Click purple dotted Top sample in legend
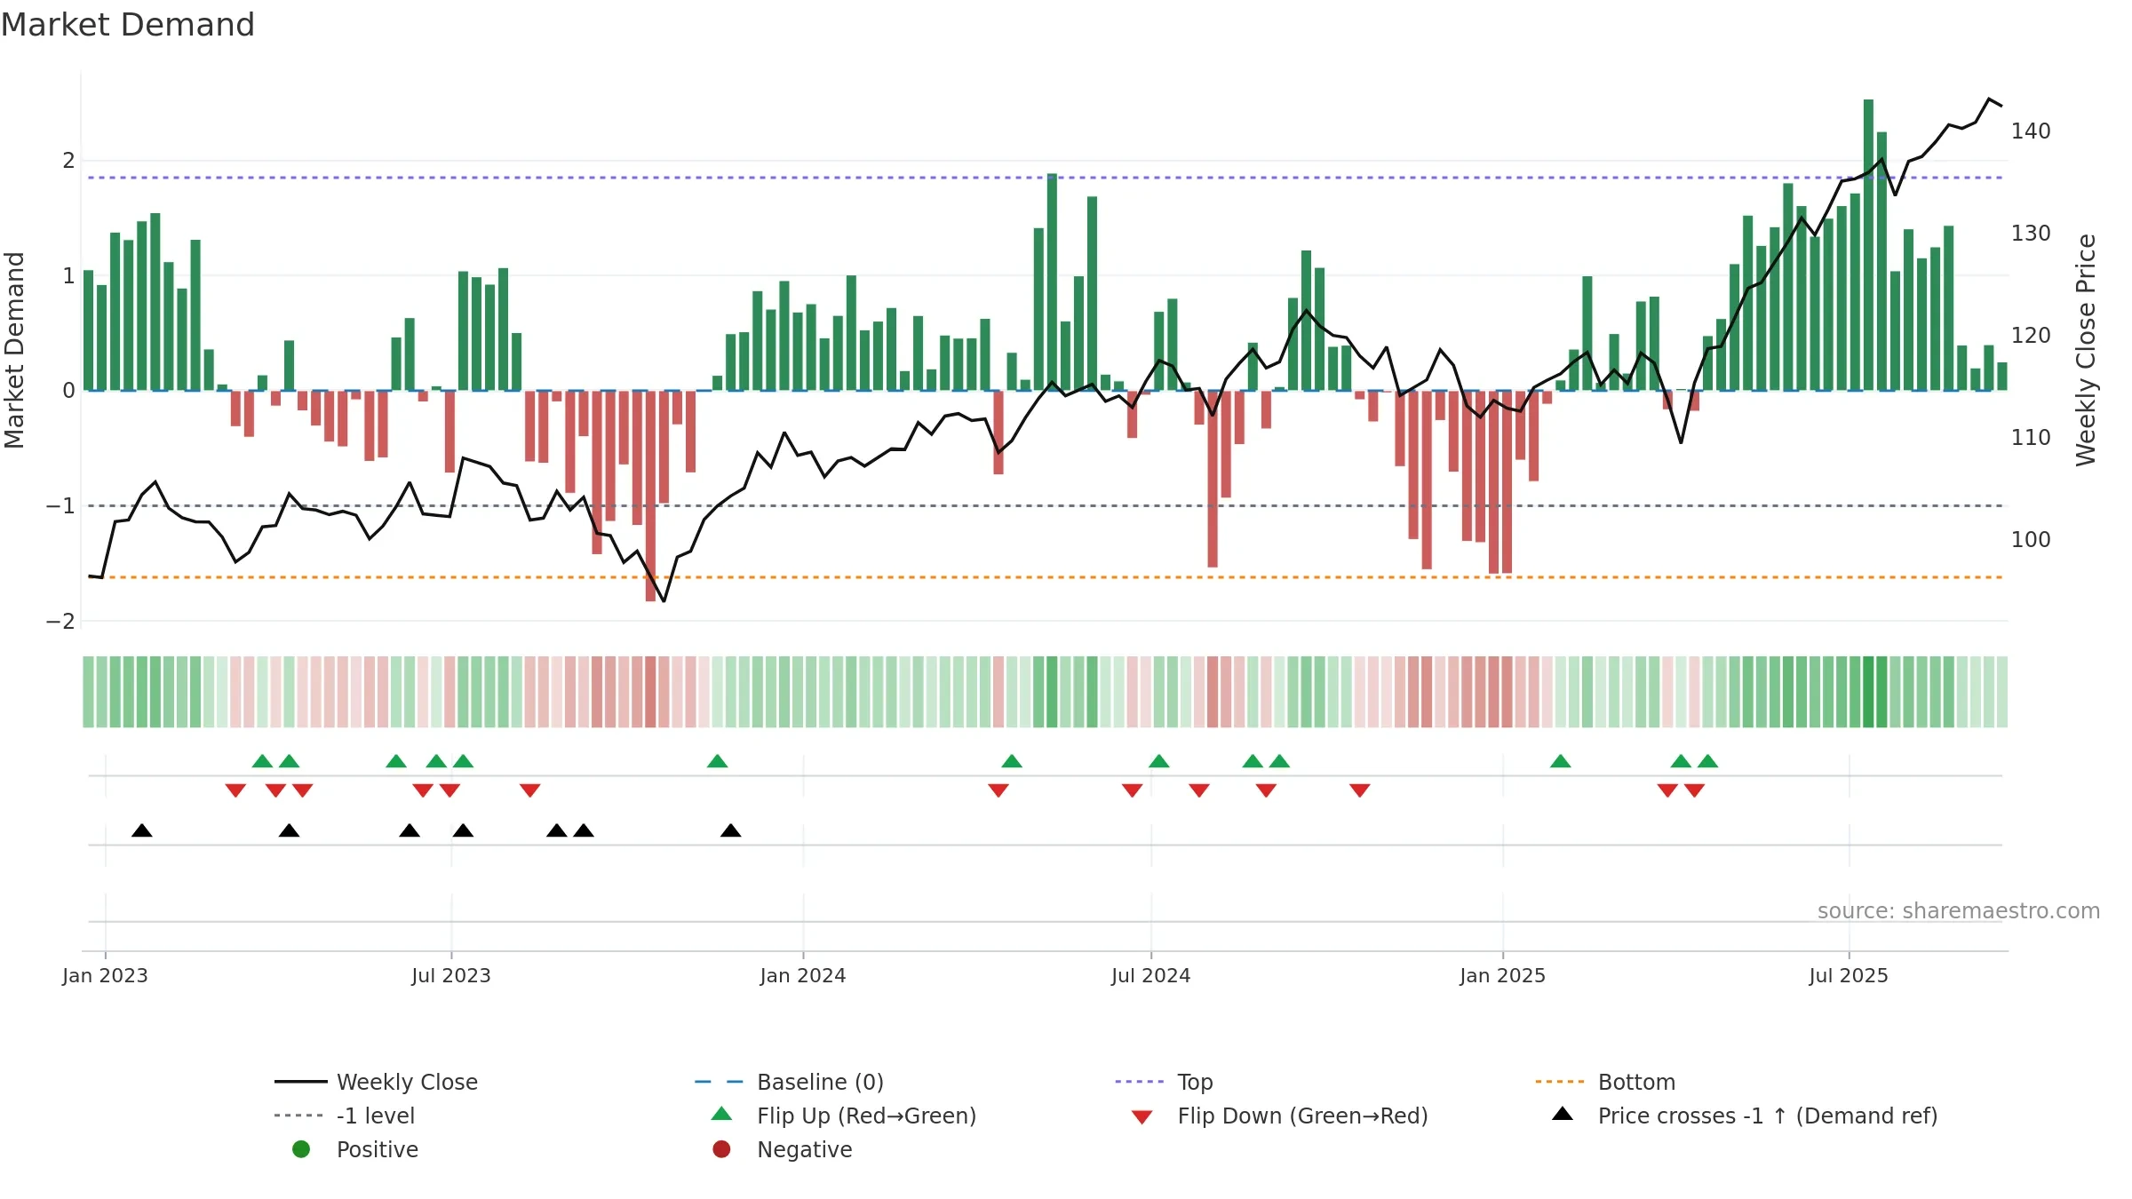Viewport: 2132px width, 1199px height. click(x=1140, y=1082)
